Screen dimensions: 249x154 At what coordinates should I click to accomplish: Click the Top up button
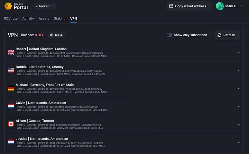56,35
